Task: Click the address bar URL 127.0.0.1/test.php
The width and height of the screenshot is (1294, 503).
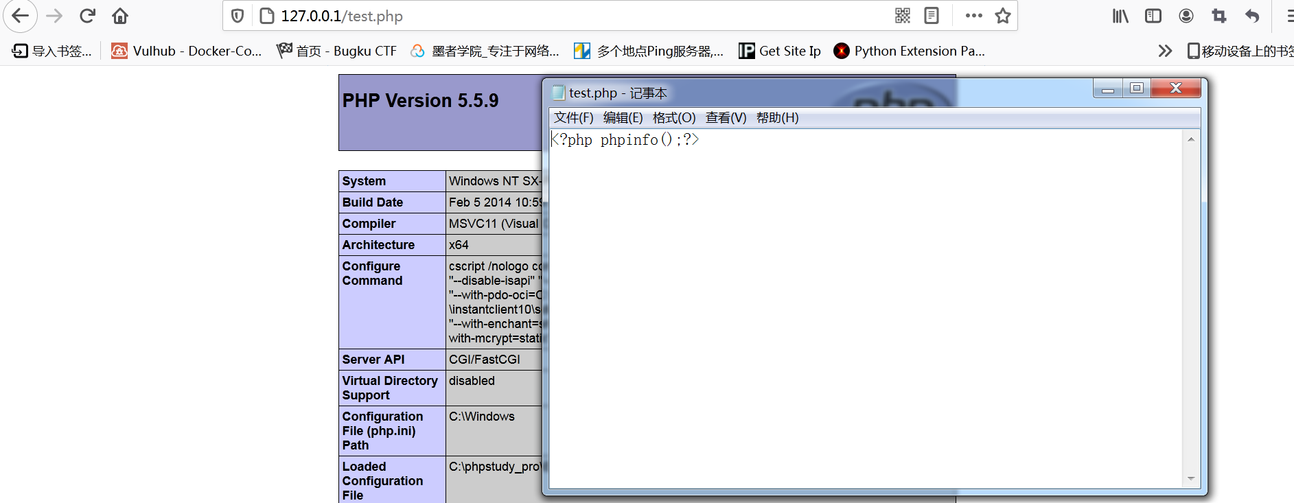Action: tap(342, 16)
